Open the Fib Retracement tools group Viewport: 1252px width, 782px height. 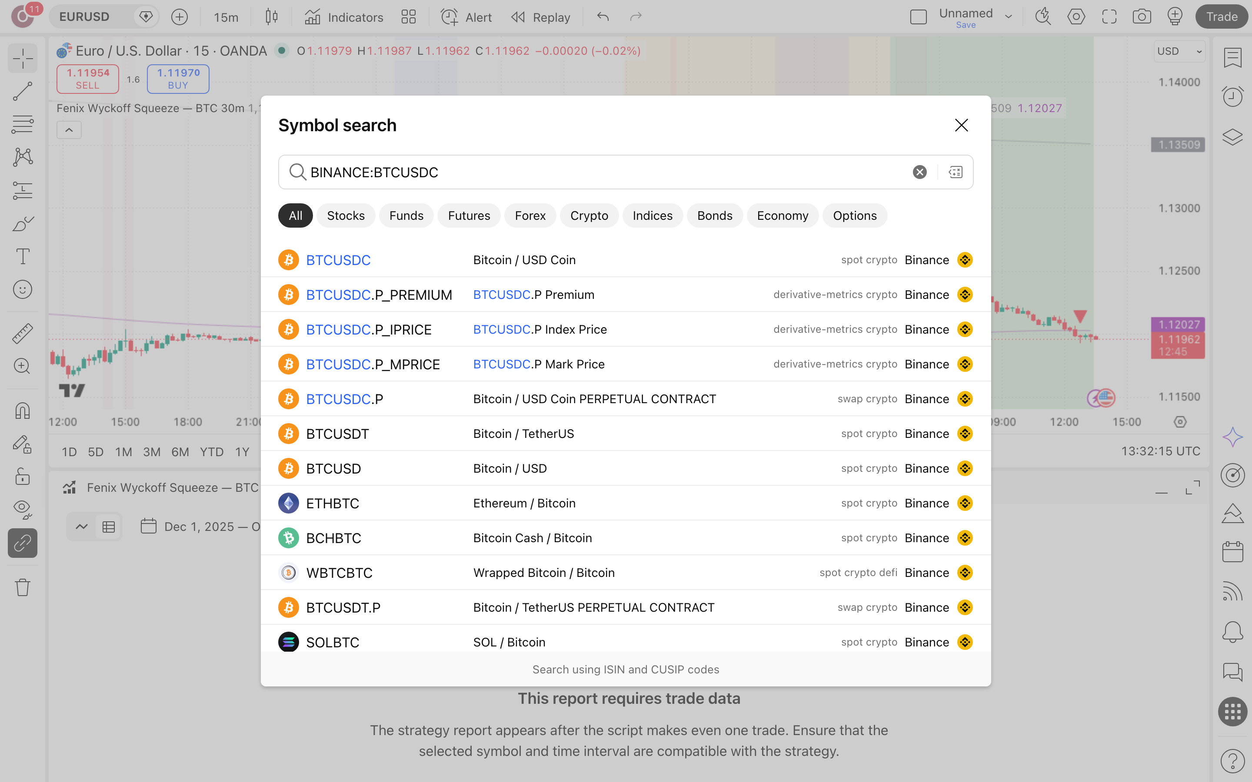(23, 125)
